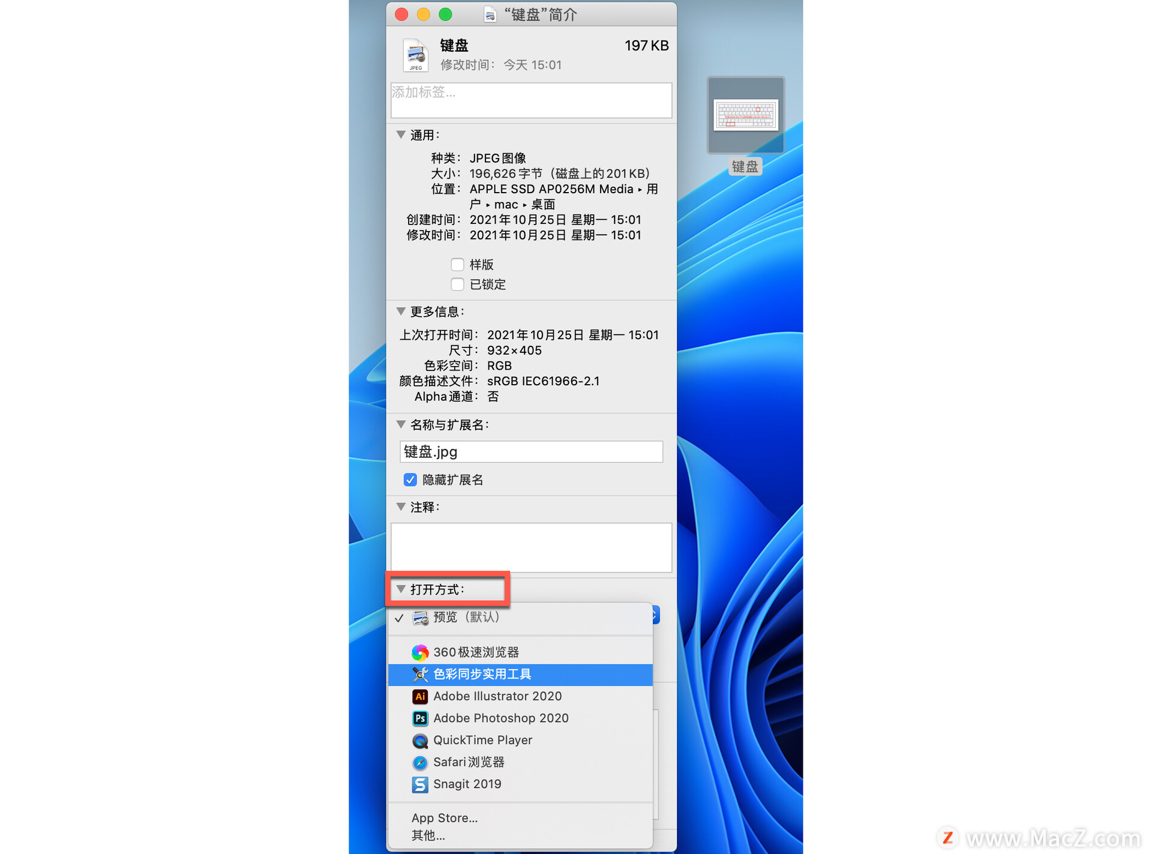Image resolution: width=1152 pixels, height=854 pixels.
Task: Click the 键盘.jpg filename field
Action: coord(531,452)
